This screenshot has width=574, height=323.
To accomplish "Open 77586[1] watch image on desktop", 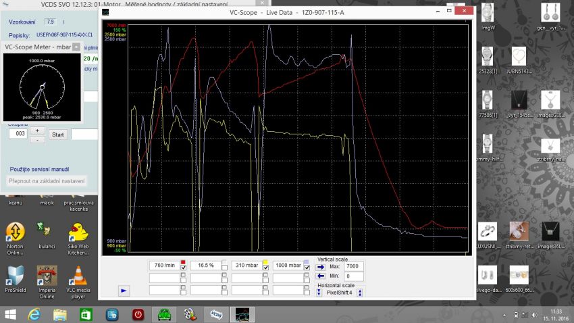I will pyautogui.click(x=488, y=104).
